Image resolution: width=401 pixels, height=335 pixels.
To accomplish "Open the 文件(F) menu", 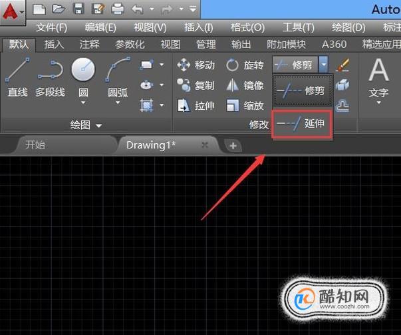I will [x=51, y=27].
